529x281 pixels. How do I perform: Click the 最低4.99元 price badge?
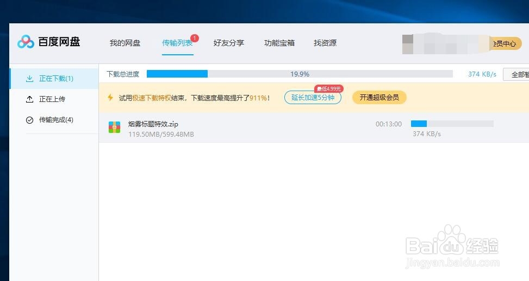click(328, 88)
